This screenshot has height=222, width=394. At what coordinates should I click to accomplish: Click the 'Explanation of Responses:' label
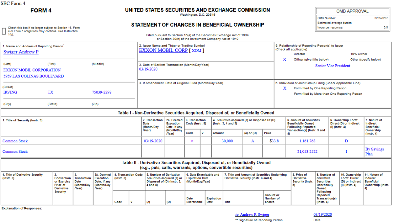click(22, 209)
